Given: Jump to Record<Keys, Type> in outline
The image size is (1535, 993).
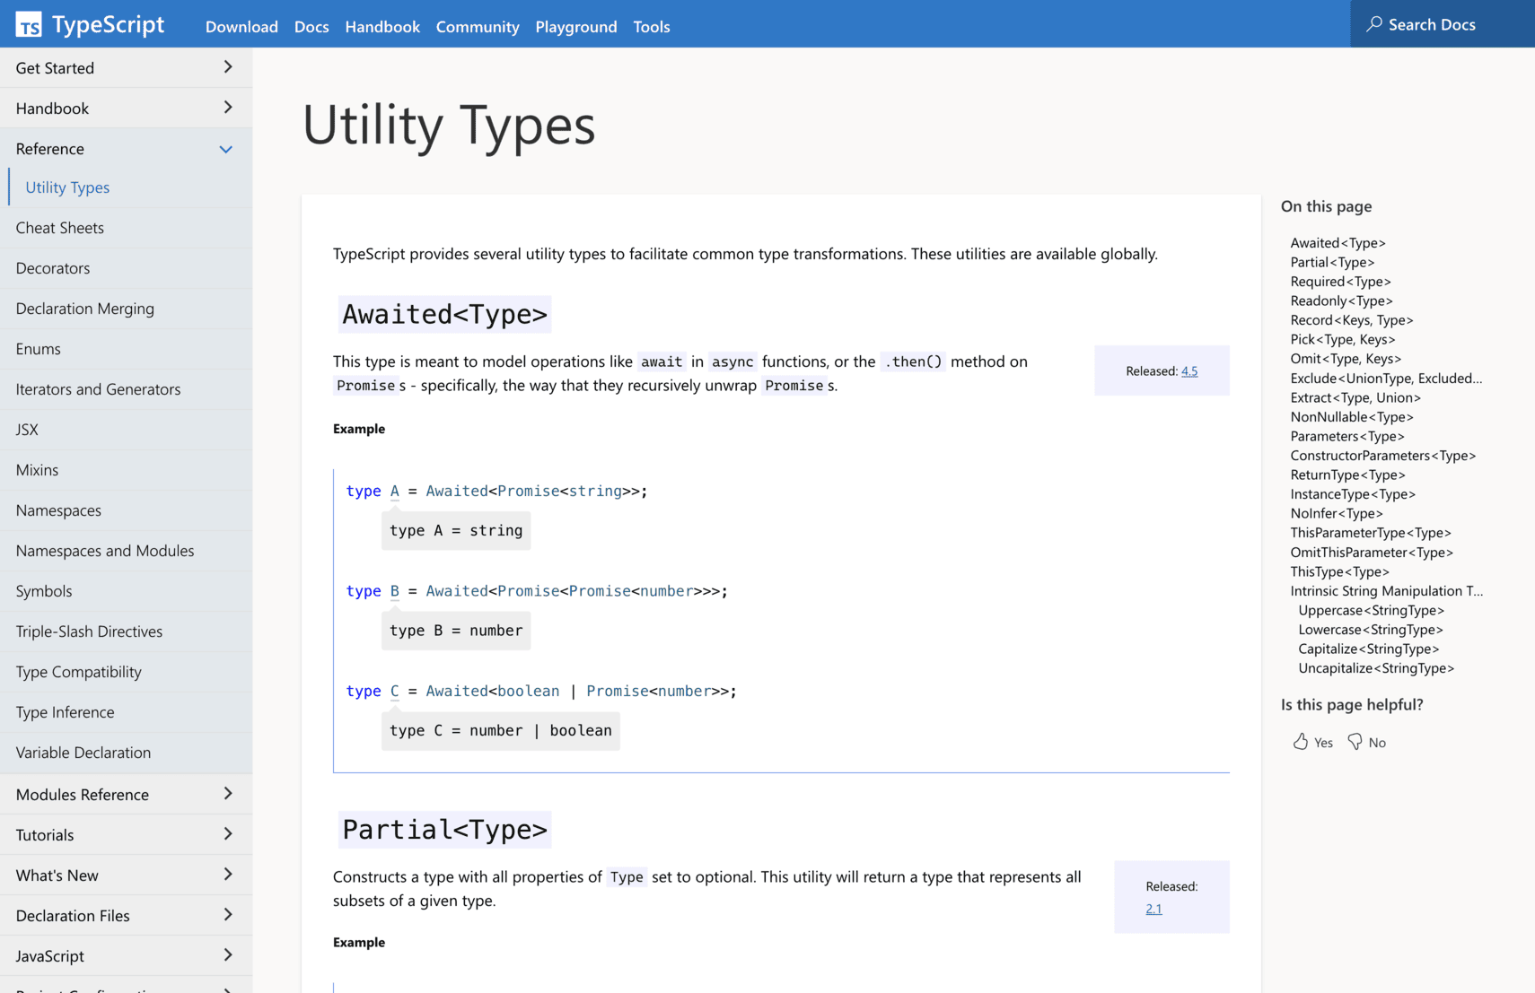Looking at the screenshot, I should (x=1351, y=320).
